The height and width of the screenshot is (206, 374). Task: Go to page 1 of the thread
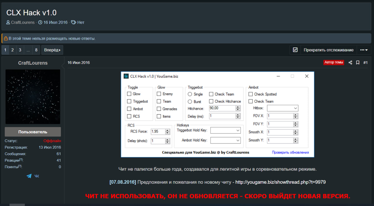pos(5,50)
